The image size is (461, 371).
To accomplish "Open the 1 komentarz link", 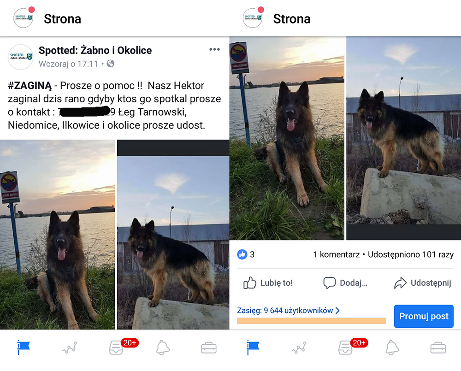I will (337, 254).
